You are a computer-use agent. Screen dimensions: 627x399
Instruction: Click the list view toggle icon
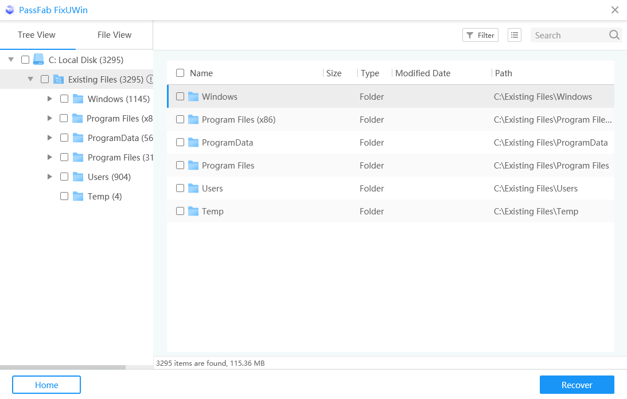(x=515, y=35)
